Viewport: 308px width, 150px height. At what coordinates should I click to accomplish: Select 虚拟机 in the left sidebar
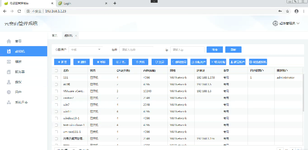coord(23,51)
